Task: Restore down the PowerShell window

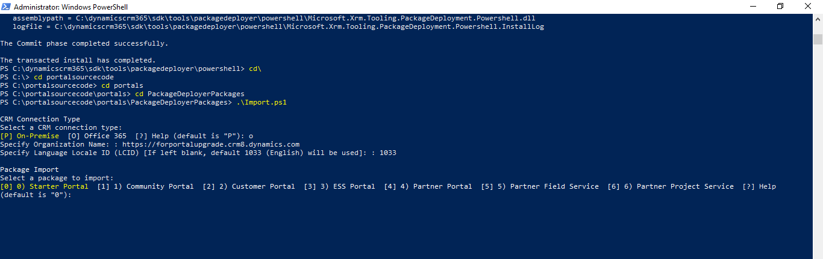Action: pyautogui.click(x=780, y=6)
